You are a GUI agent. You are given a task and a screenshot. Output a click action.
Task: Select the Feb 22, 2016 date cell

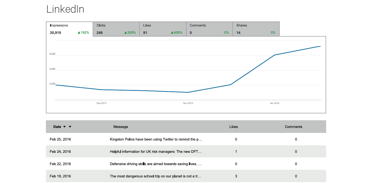click(x=60, y=164)
